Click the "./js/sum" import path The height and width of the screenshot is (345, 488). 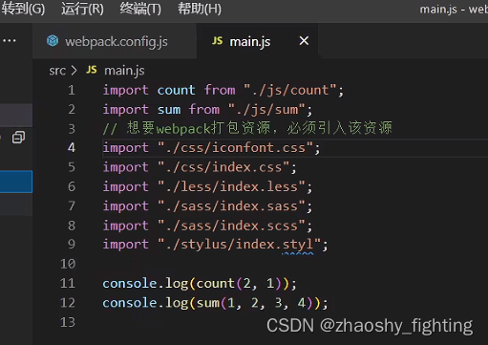(266, 110)
